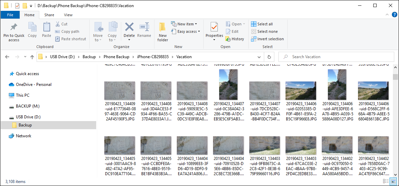Click the Paste clipboard icon
The height and width of the screenshot is (186, 399).
click(46, 27)
